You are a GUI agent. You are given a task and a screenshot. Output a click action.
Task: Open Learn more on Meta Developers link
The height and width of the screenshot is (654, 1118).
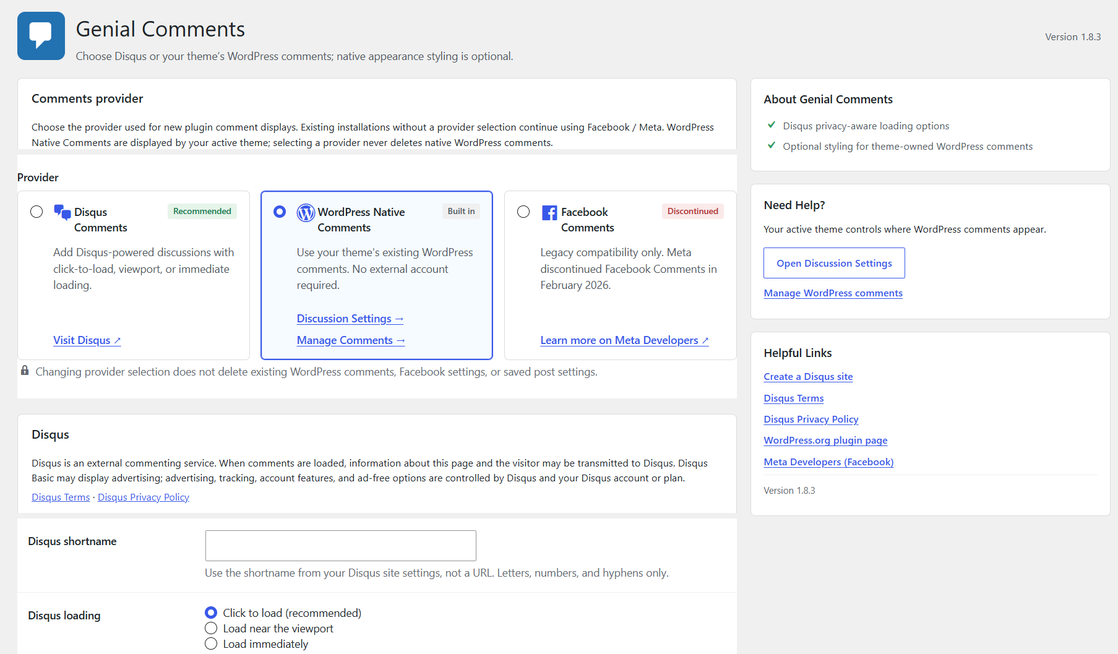(624, 340)
